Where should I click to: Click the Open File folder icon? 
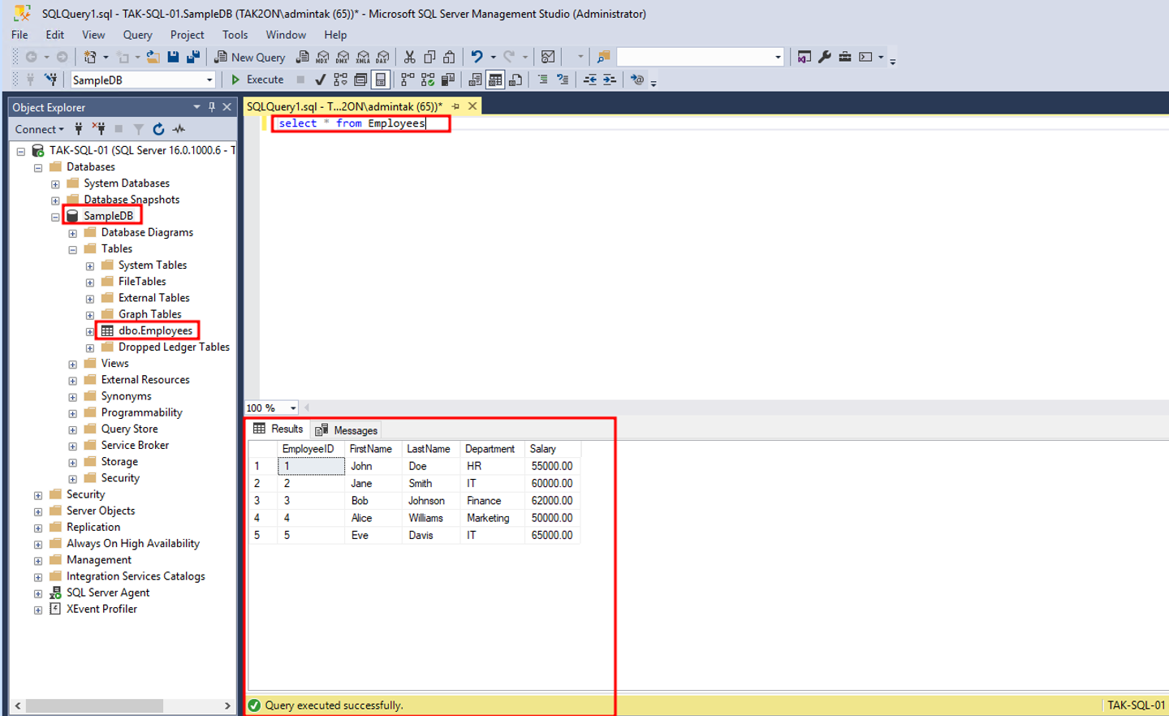click(153, 57)
